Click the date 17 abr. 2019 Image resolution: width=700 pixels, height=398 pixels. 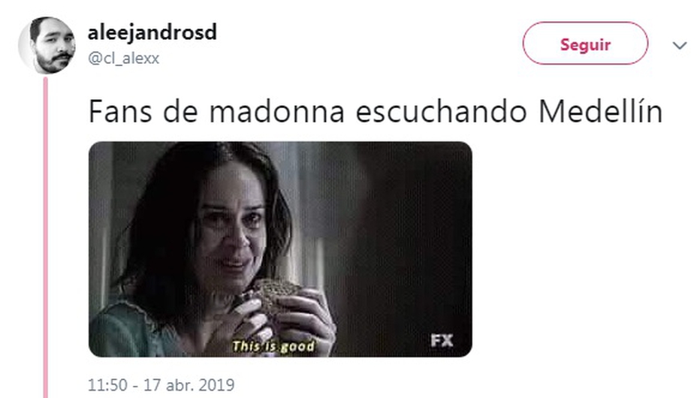[189, 384]
